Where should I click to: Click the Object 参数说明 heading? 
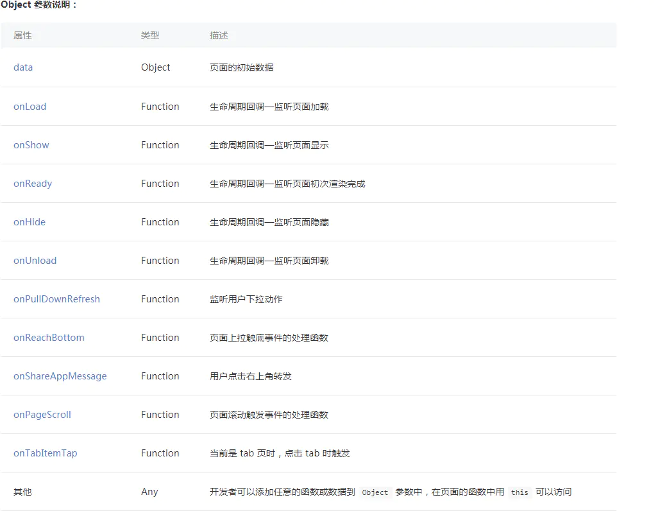pos(38,5)
